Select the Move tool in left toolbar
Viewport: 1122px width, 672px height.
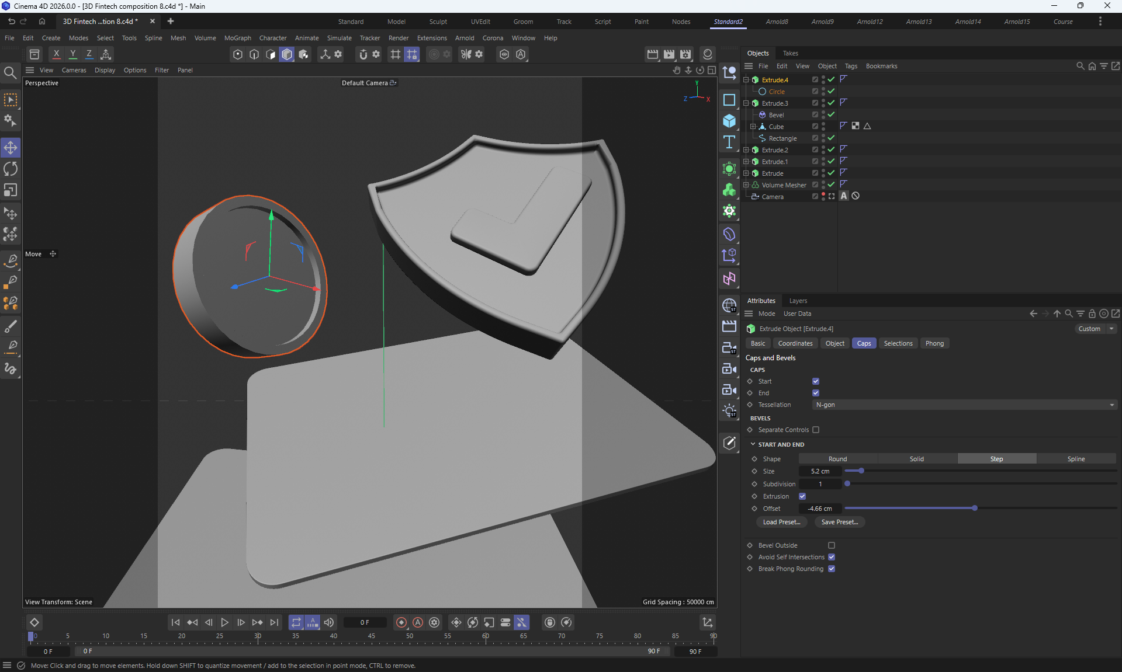(11, 147)
